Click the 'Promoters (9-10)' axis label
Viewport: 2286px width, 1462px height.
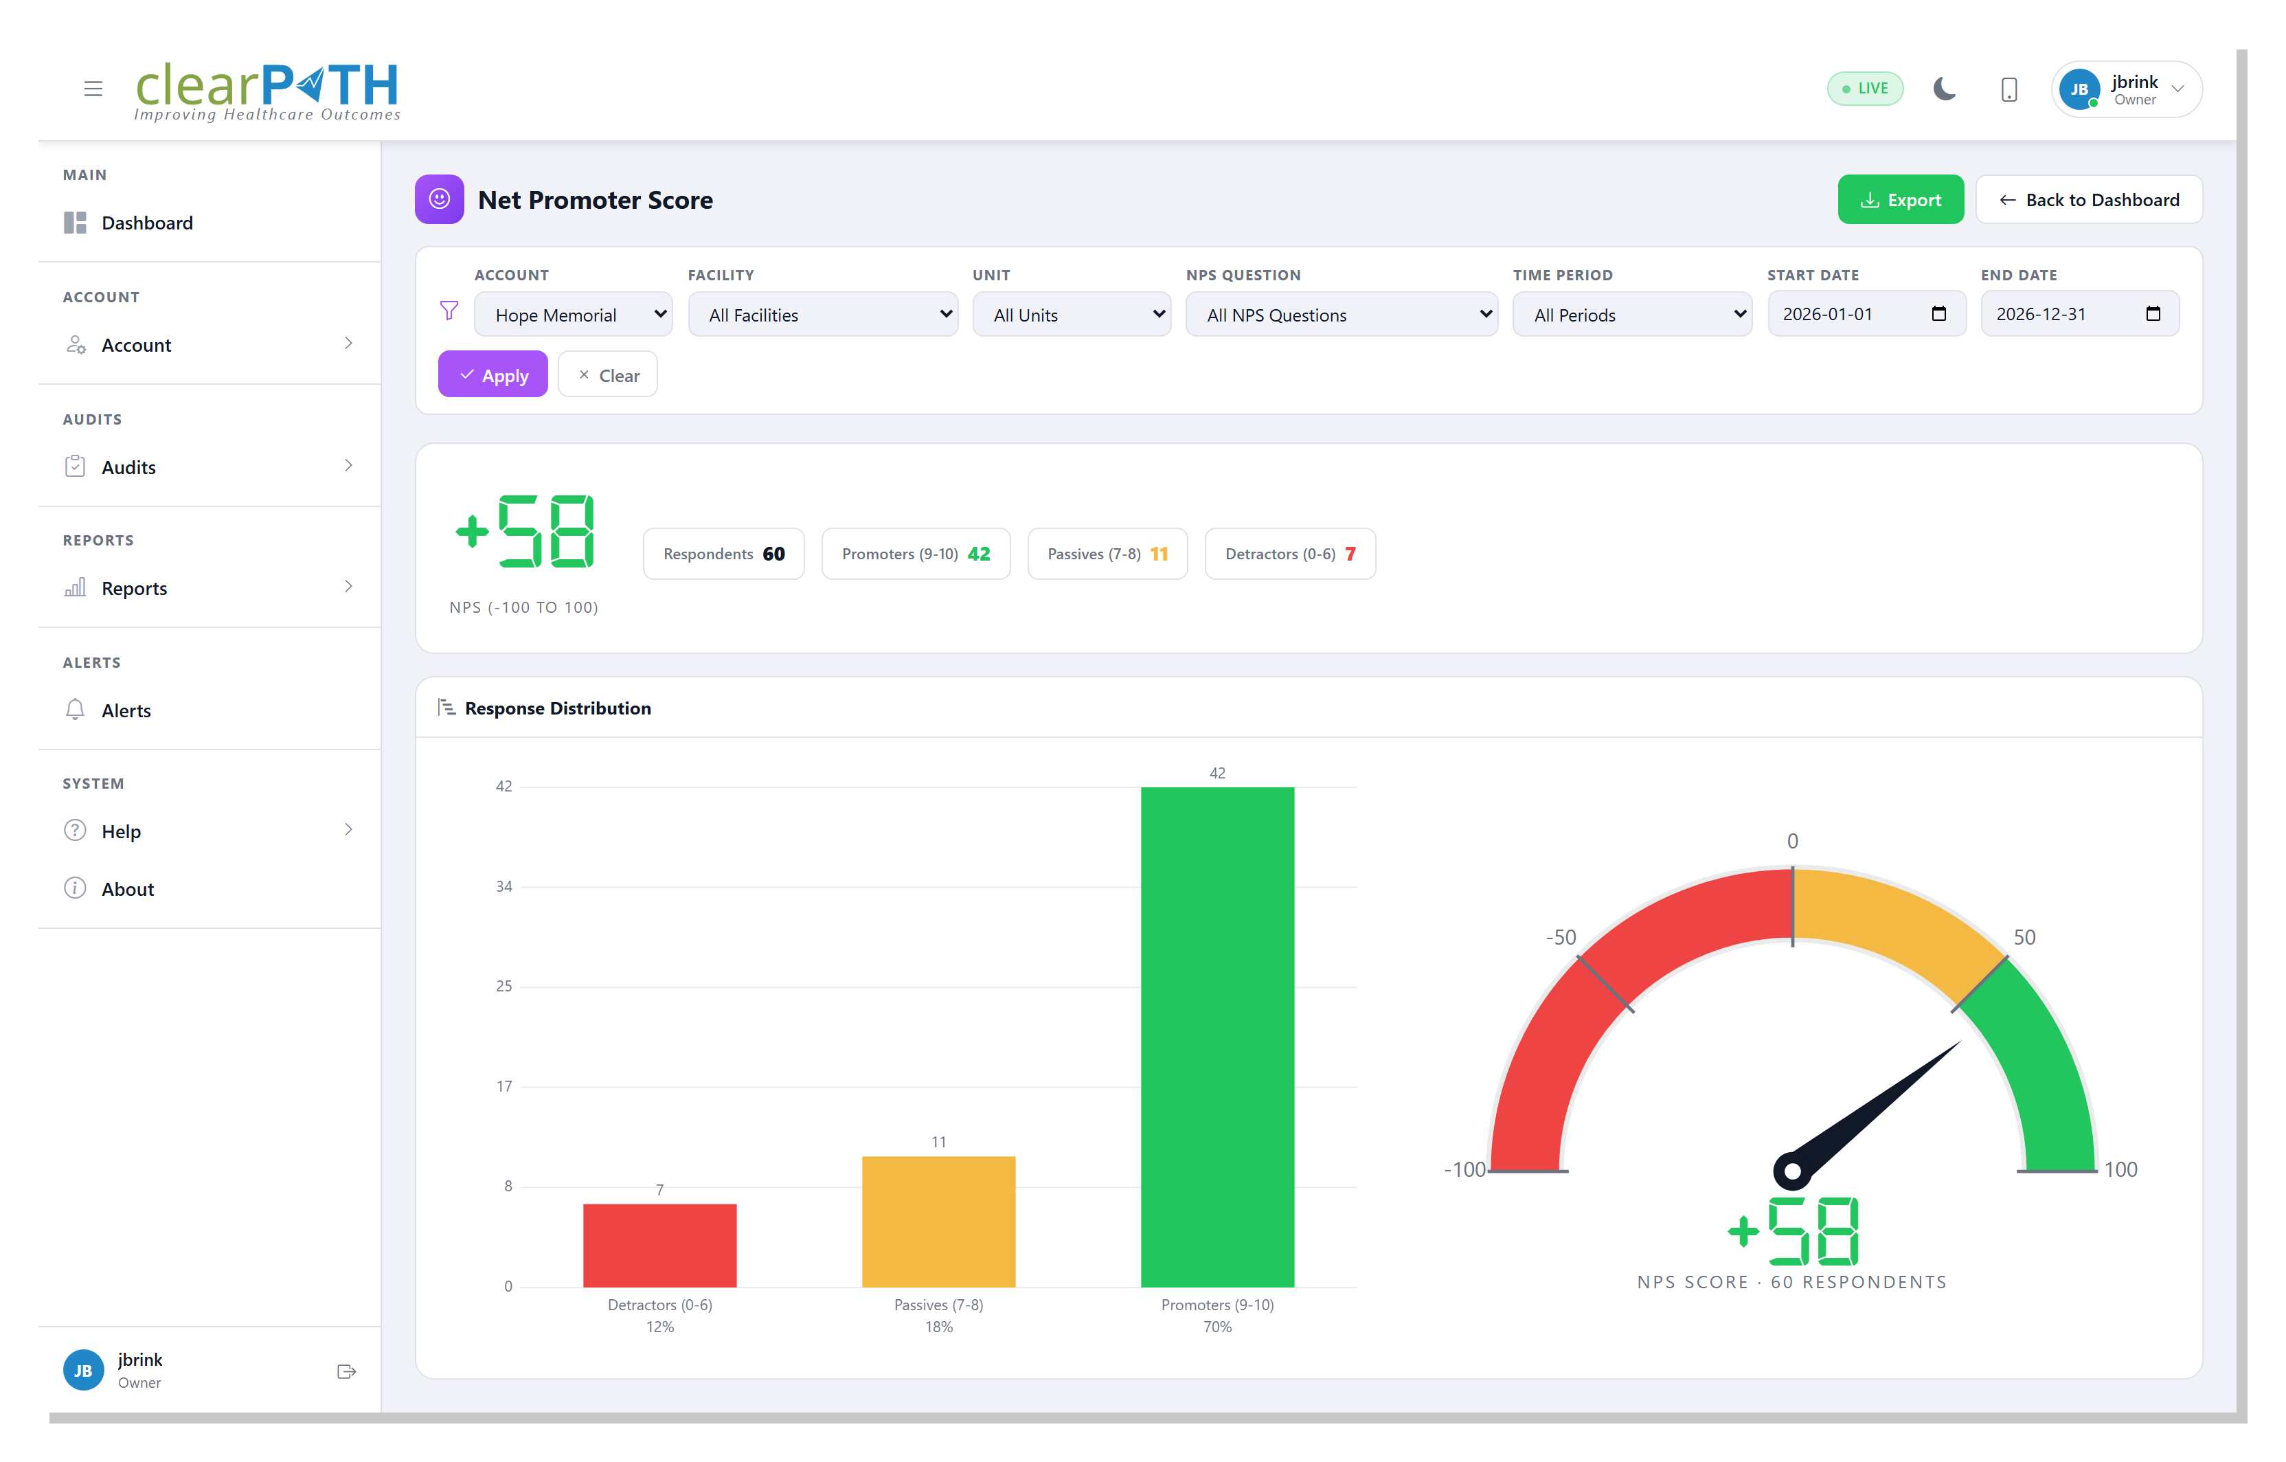tap(1217, 1305)
